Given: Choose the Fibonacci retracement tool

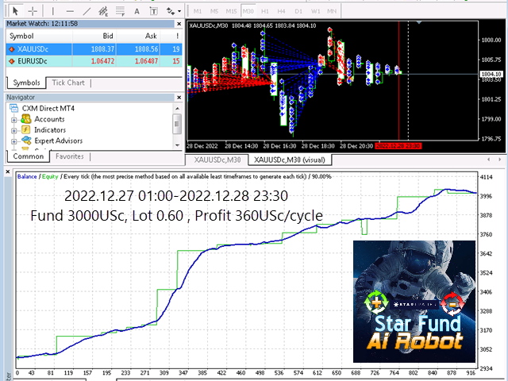Looking at the screenshot, I should [121, 11].
